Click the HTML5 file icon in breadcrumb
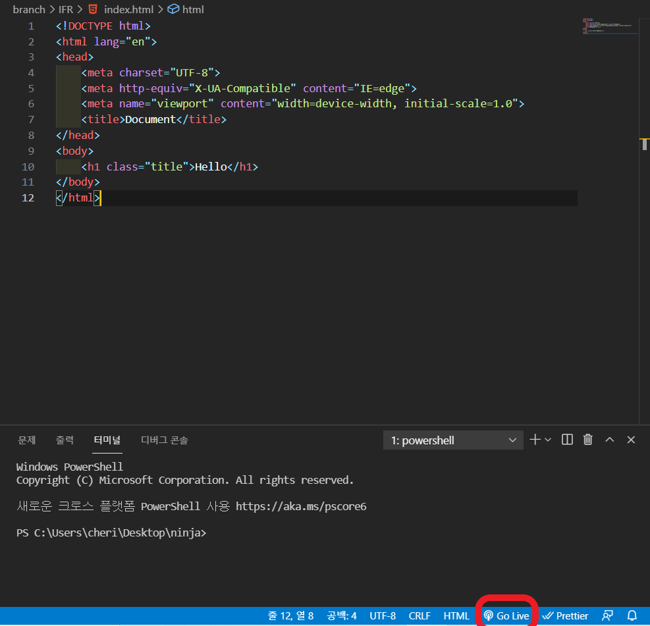Viewport: 650px width, 626px height. click(94, 9)
